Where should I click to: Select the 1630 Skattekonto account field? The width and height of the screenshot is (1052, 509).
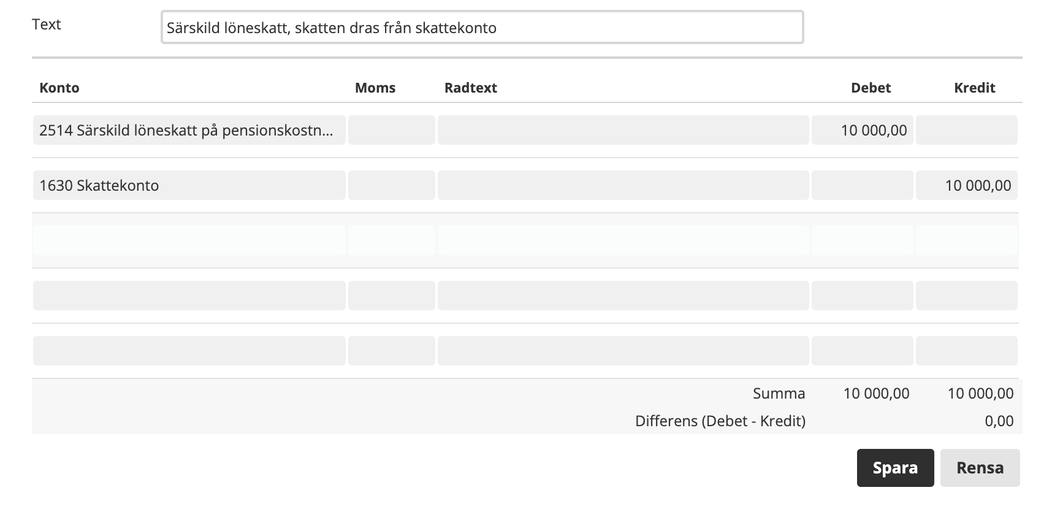189,185
